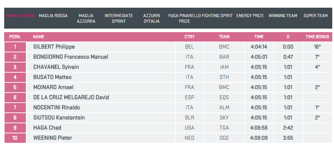Select the Super Team tab
Viewport: 334px width, 147px height.
tap(316, 16)
